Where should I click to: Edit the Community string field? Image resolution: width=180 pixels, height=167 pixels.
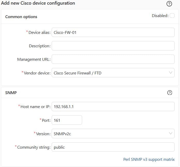coord(113,147)
